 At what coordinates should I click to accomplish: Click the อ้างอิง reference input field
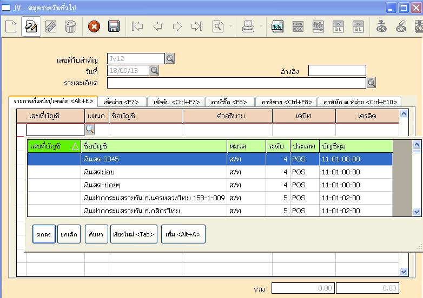[336, 71]
